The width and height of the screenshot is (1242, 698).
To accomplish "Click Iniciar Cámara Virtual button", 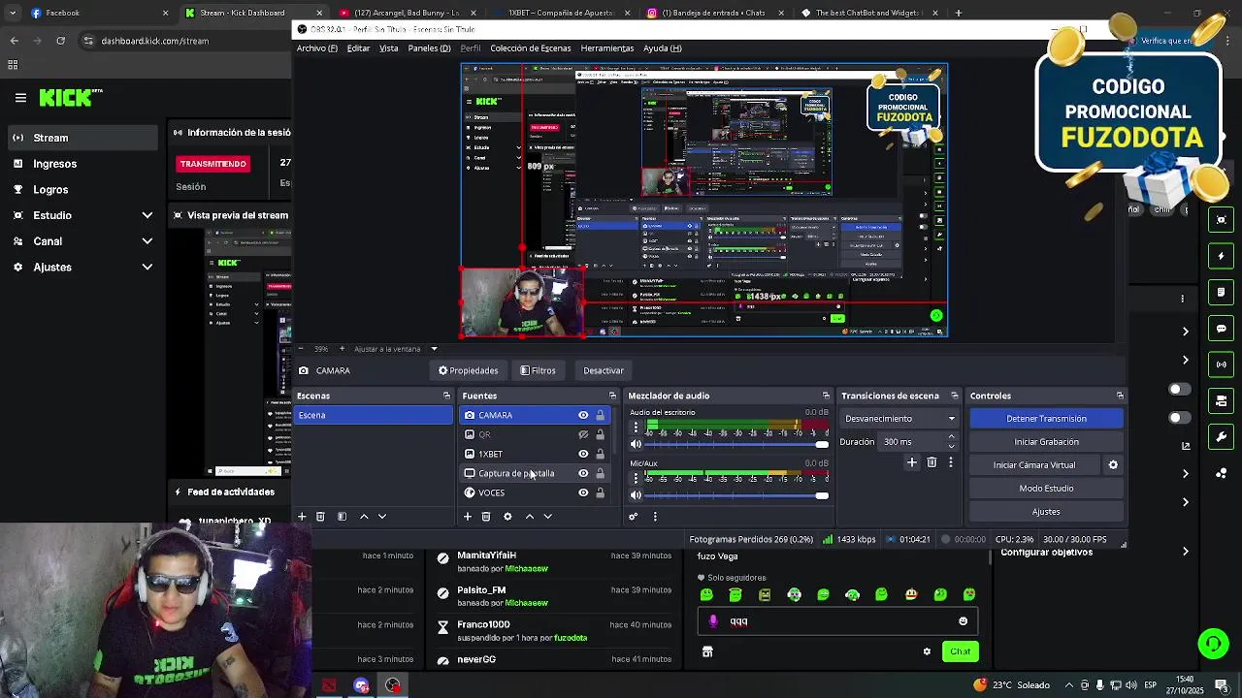I will [x=1034, y=465].
